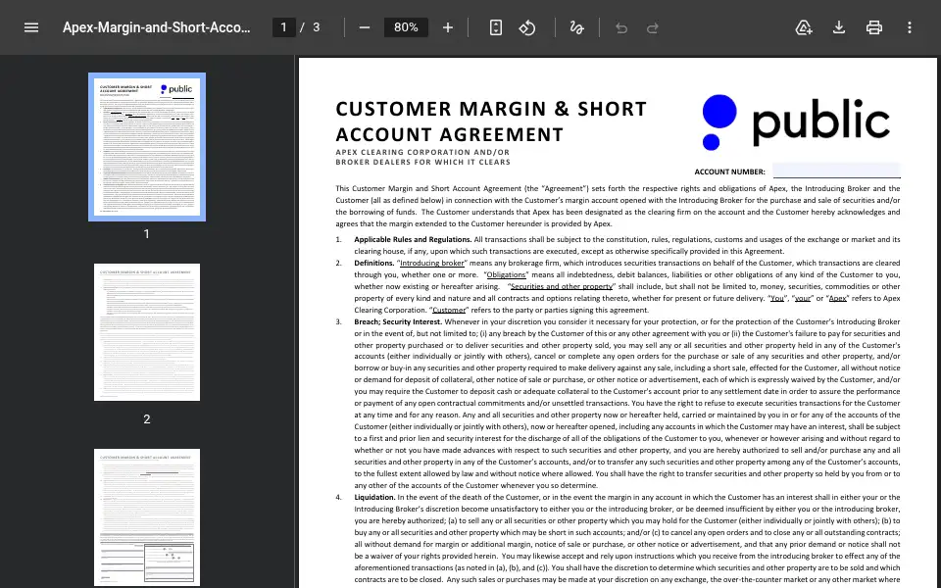Click the "ACCOUNT NUMBER:" label
Viewport: 941px width, 588px height.
coord(729,171)
